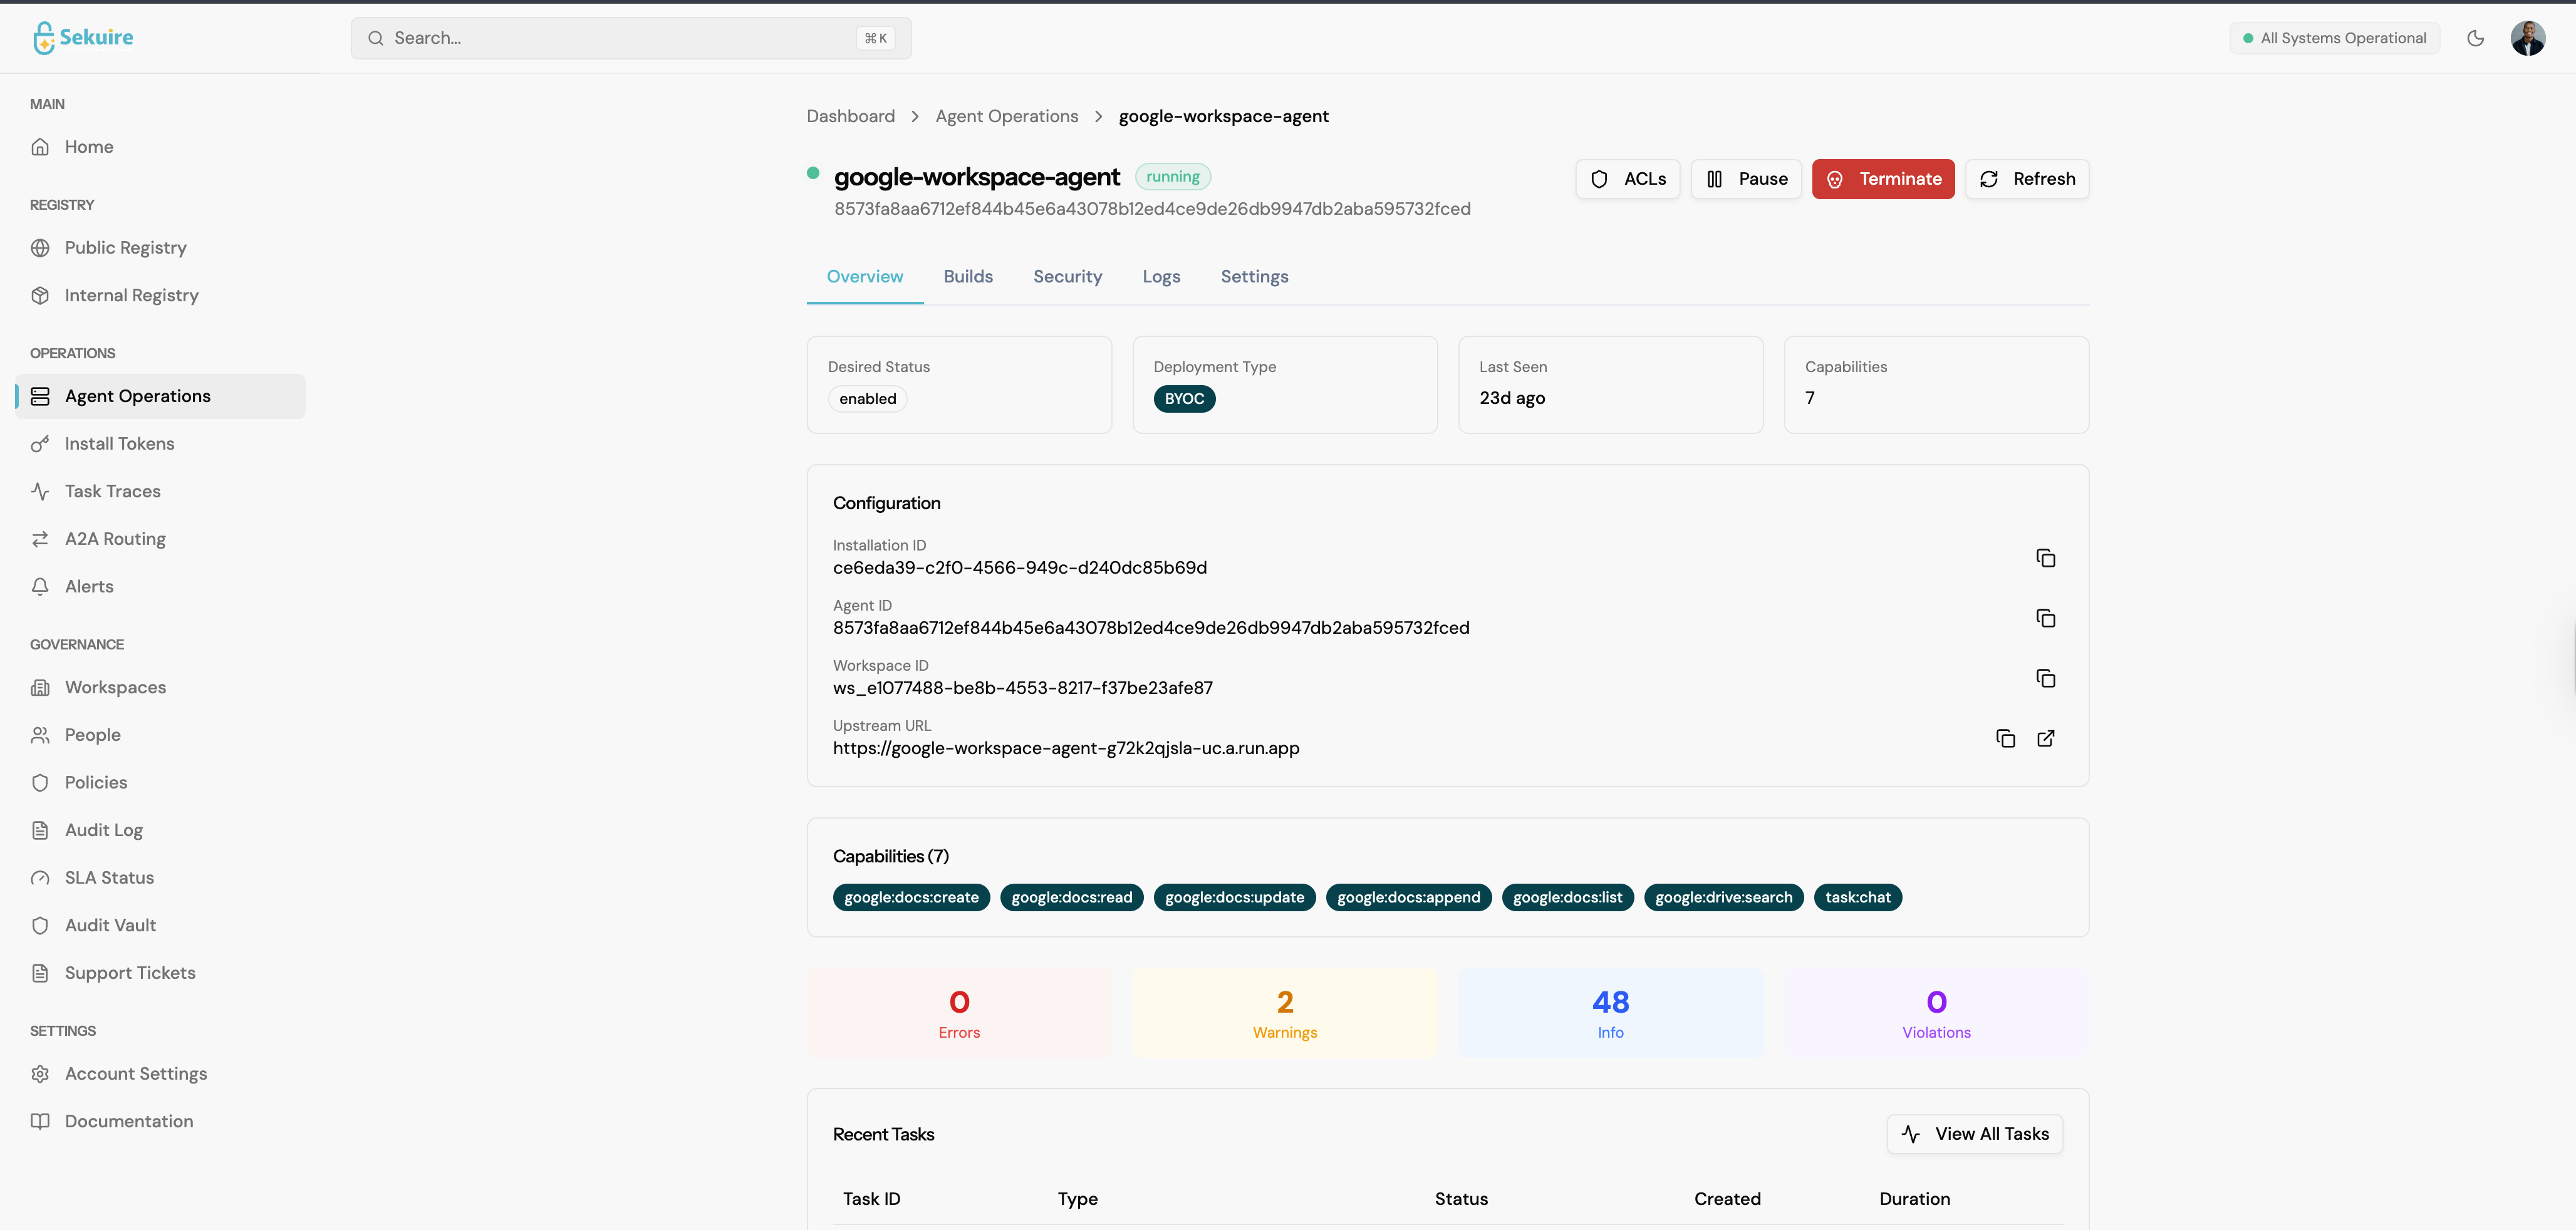Go to A2A Routing page

115,539
